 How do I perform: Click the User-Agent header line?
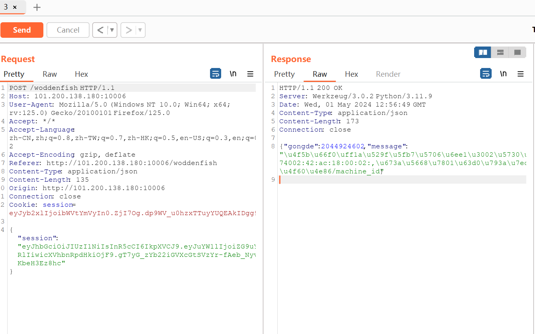(x=119, y=109)
